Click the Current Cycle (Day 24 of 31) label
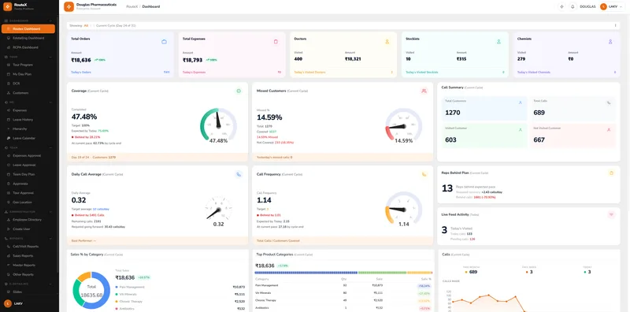 (x=116, y=25)
